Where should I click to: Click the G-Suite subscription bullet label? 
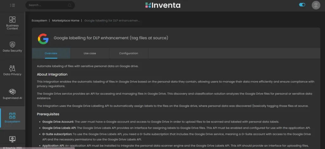57,134
